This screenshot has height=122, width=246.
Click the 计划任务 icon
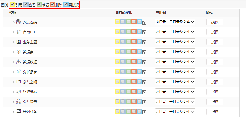(19, 112)
